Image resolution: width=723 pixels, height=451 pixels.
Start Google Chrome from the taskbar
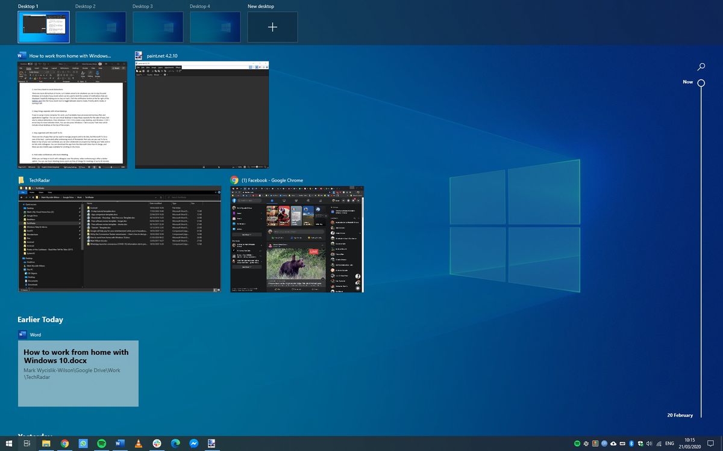64,444
